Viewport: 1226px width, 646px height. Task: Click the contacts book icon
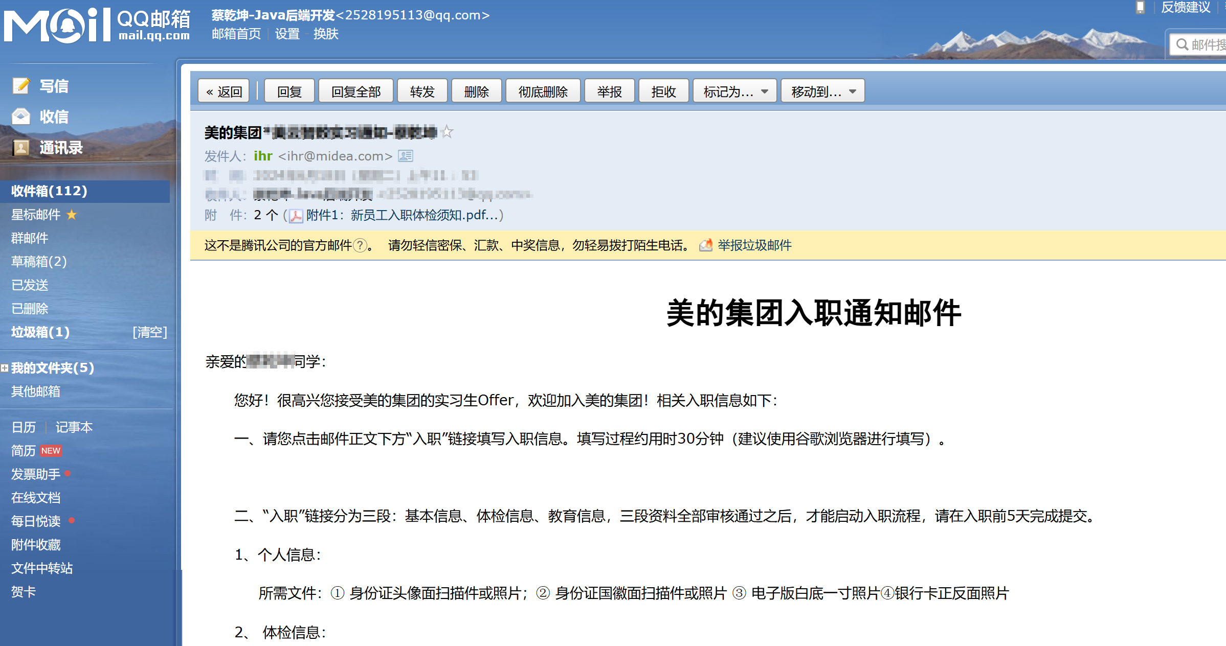click(21, 148)
